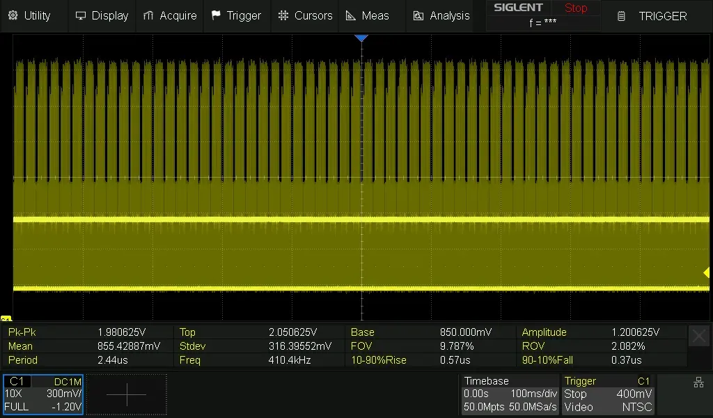Open the Utility menu

click(x=29, y=15)
